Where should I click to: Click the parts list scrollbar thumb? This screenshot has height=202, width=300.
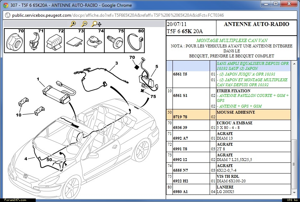click(x=294, y=164)
